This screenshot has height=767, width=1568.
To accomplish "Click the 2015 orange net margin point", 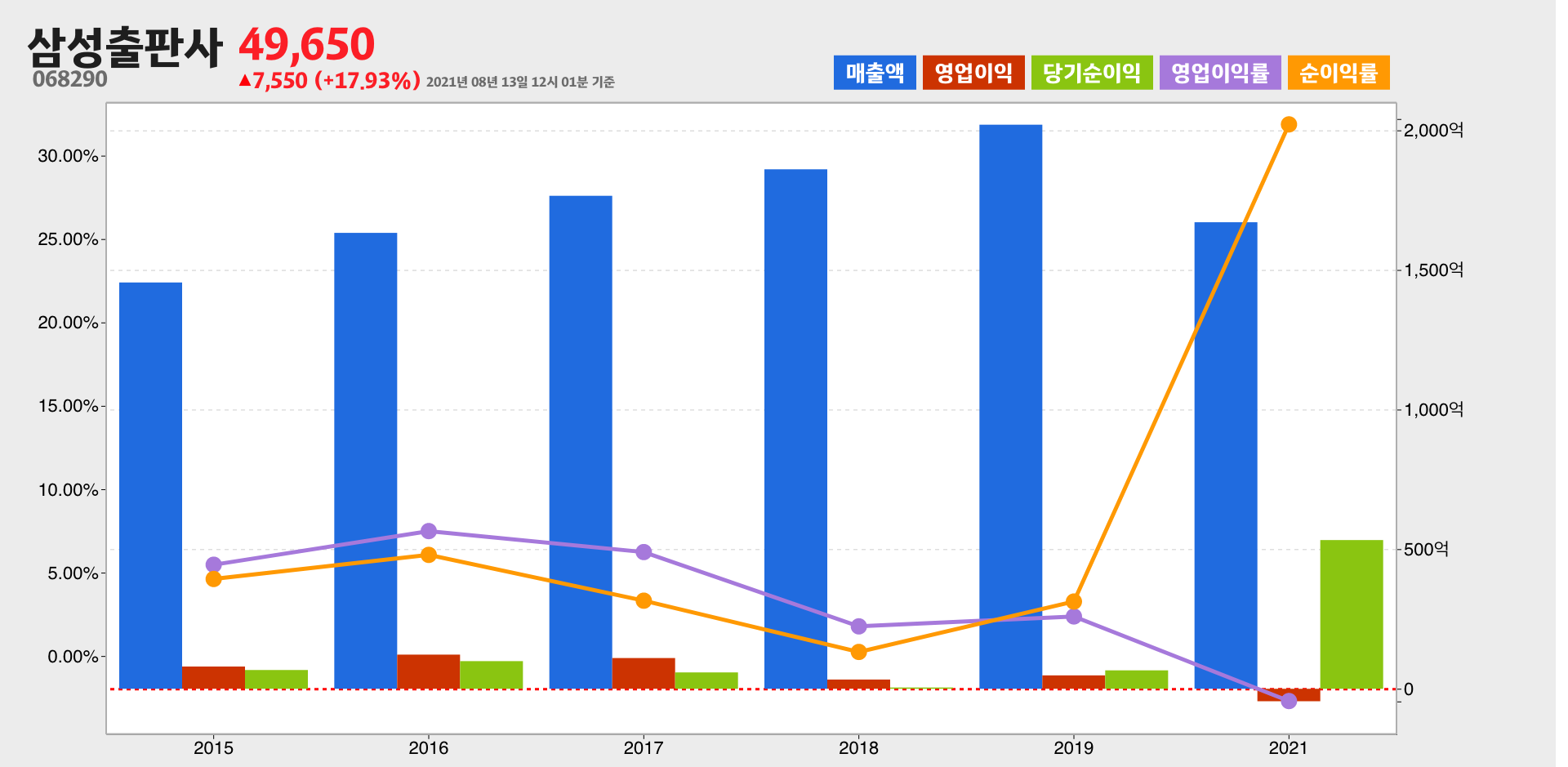I will 214,579.
